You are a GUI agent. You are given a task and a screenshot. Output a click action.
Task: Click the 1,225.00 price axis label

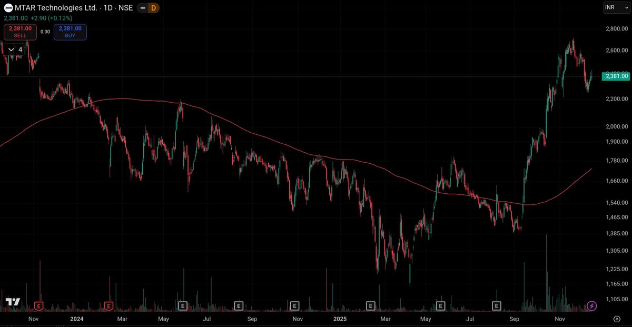pyautogui.click(x=617, y=269)
